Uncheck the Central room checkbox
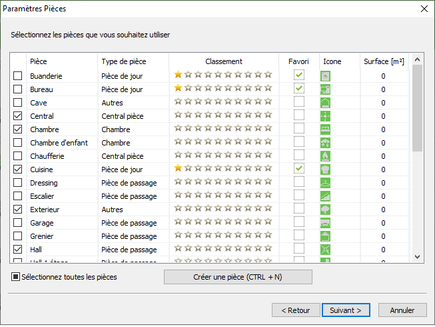 click(18, 116)
